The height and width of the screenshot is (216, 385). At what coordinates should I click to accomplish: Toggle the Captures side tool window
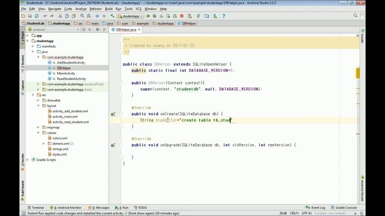23,88
